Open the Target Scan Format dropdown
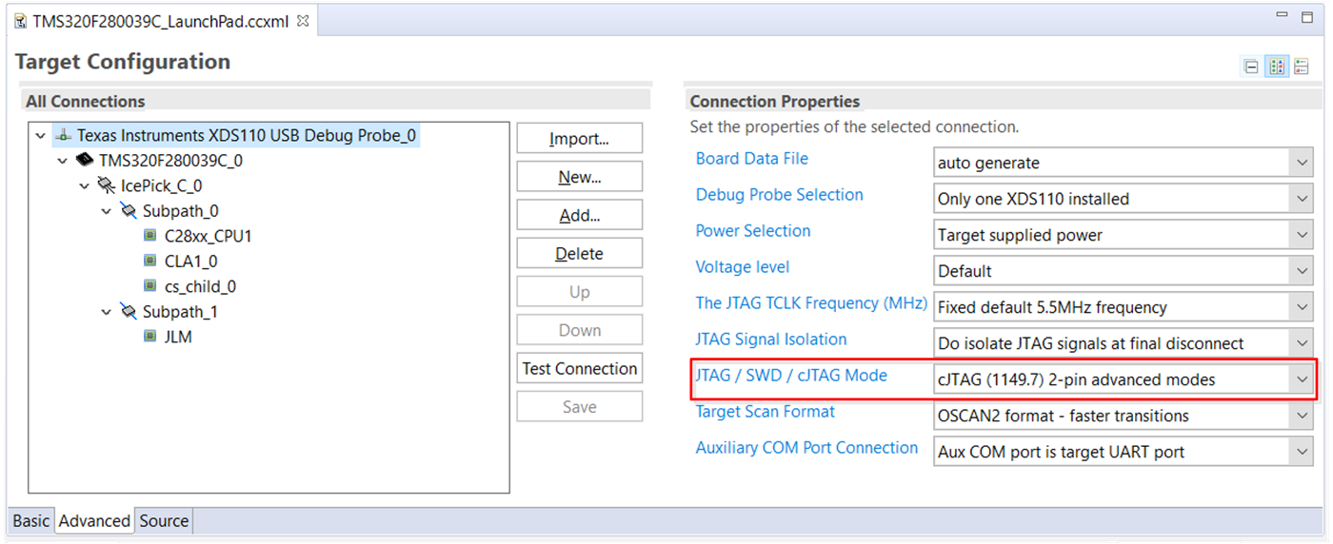1333x544 pixels. click(x=1302, y=416)
